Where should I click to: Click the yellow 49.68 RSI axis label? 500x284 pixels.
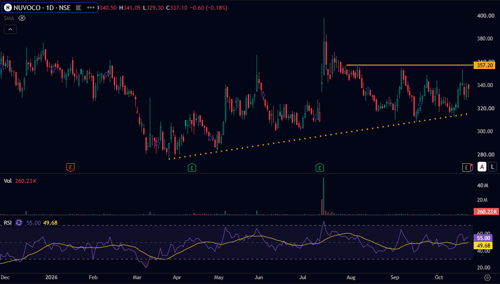click(x=483, y=245)
